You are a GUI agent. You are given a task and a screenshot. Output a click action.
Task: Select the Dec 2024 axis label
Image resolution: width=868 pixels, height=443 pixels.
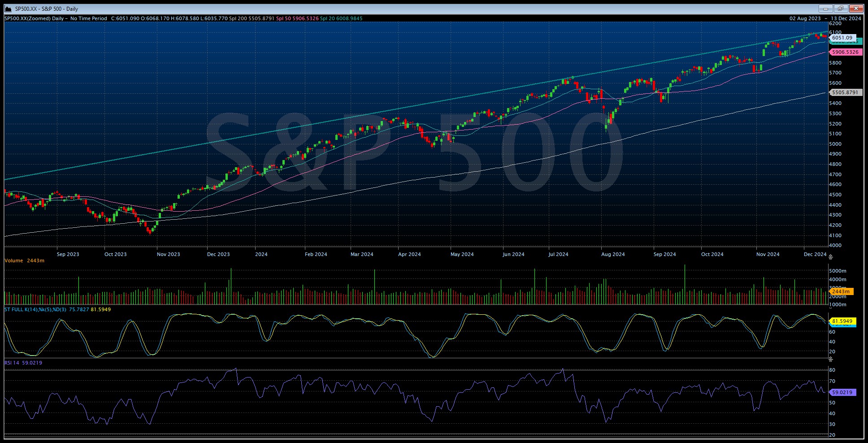tap(816, 254)
